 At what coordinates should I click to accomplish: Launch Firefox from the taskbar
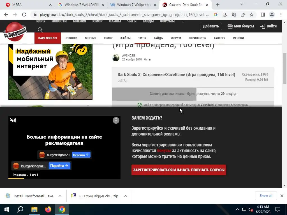[x=48, y=209]
